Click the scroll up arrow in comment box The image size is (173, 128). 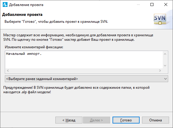pyautogui.click(x=165, y=54)
